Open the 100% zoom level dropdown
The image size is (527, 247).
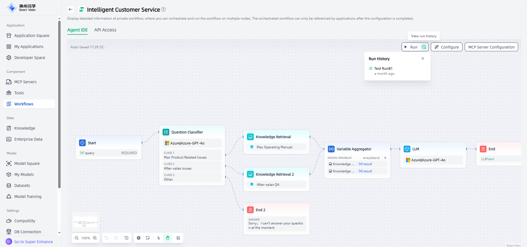85,238
